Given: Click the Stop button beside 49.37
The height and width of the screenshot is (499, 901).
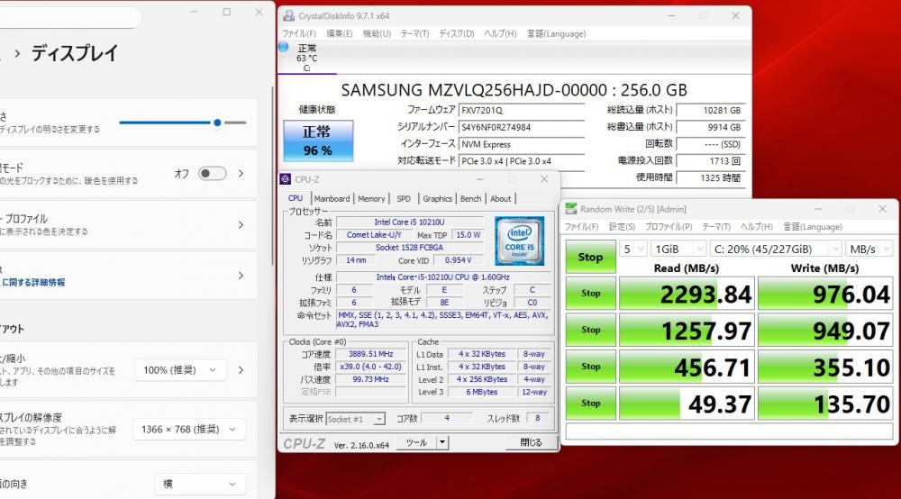Looking at the screenshot, I should point(590,404).
